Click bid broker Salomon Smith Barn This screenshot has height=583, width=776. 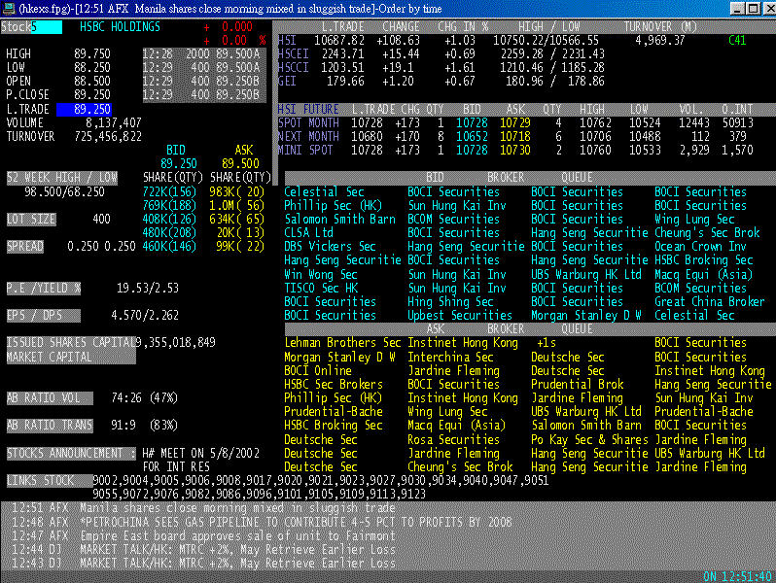[x=339, y=219]
